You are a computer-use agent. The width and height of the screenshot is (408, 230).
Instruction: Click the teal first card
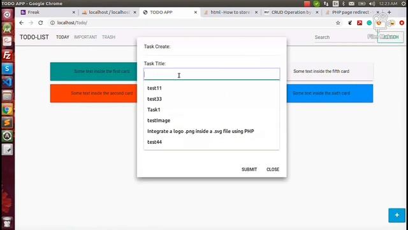pyautogui.click(x=94, y=72)
